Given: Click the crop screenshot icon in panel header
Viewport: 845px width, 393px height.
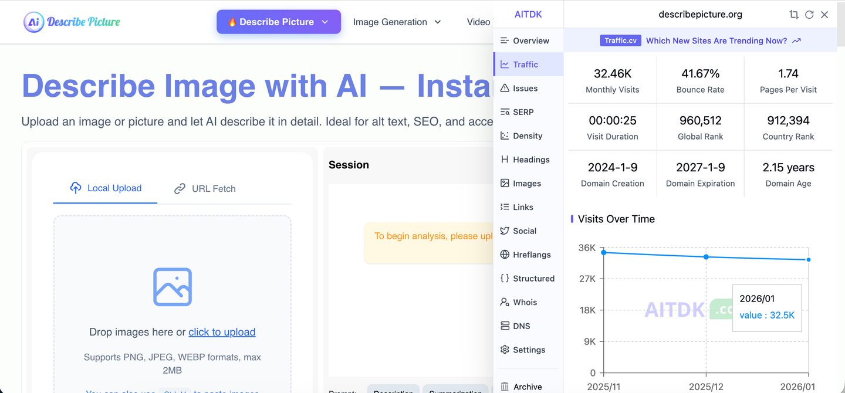Looking at the screenshot, I should click(794, 15).
